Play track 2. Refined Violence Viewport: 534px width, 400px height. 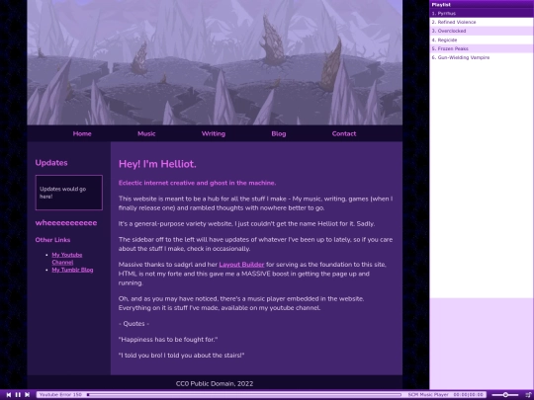482,22
